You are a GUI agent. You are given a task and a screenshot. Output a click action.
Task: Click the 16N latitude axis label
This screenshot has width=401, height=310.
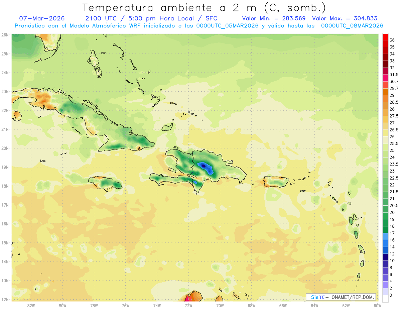[5, 224]
